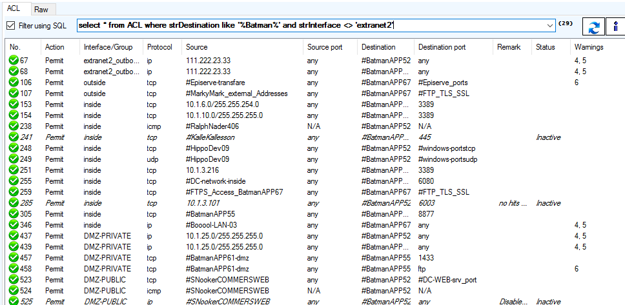The height and width of the screenshot is (305, 625).
Task: Click green check icon of rule 107
Action: [x=14, y=93]
